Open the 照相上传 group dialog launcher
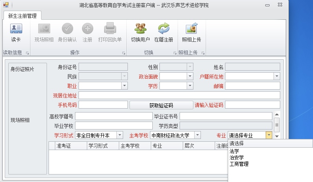Viewport: 313px width, 182px height. point(203,53)
